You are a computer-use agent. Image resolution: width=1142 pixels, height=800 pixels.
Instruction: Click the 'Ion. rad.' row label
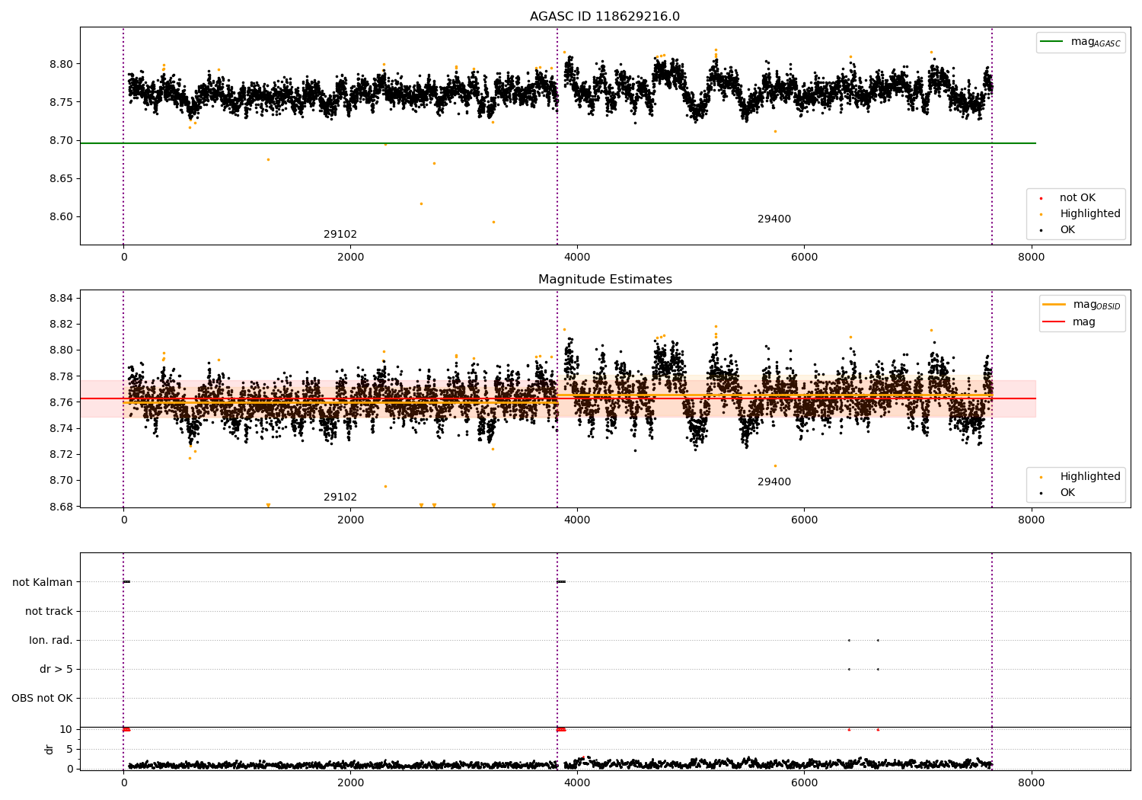tap(51, 641)
